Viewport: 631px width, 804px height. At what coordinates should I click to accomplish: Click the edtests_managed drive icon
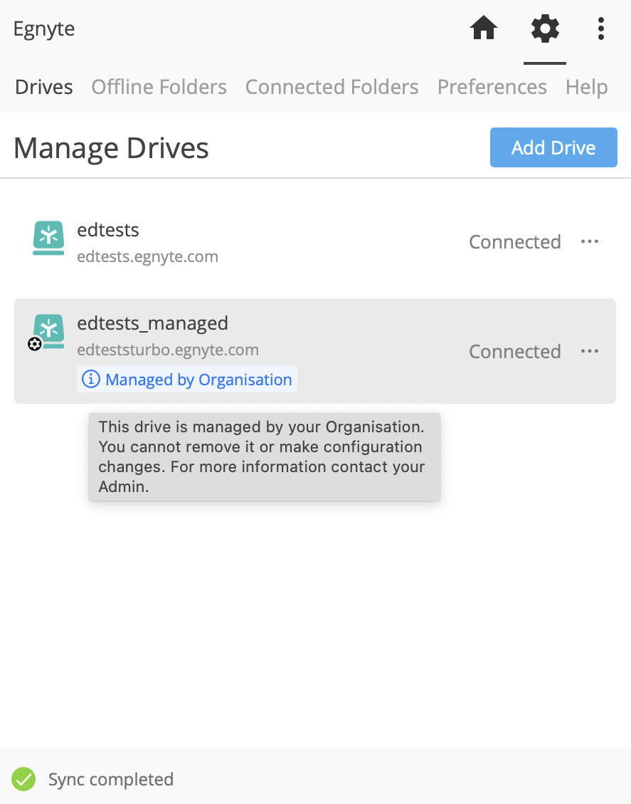[x=48, y=331]
